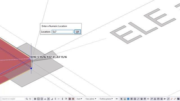Toggle the Select views rectangle switch
The width and height of the screenshot is (180, 101).
tap(158, 99)
